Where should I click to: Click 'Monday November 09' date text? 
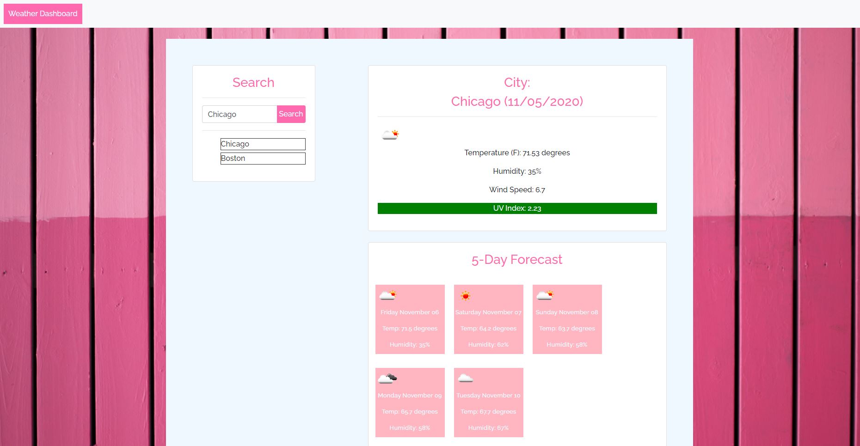point(410,396)
